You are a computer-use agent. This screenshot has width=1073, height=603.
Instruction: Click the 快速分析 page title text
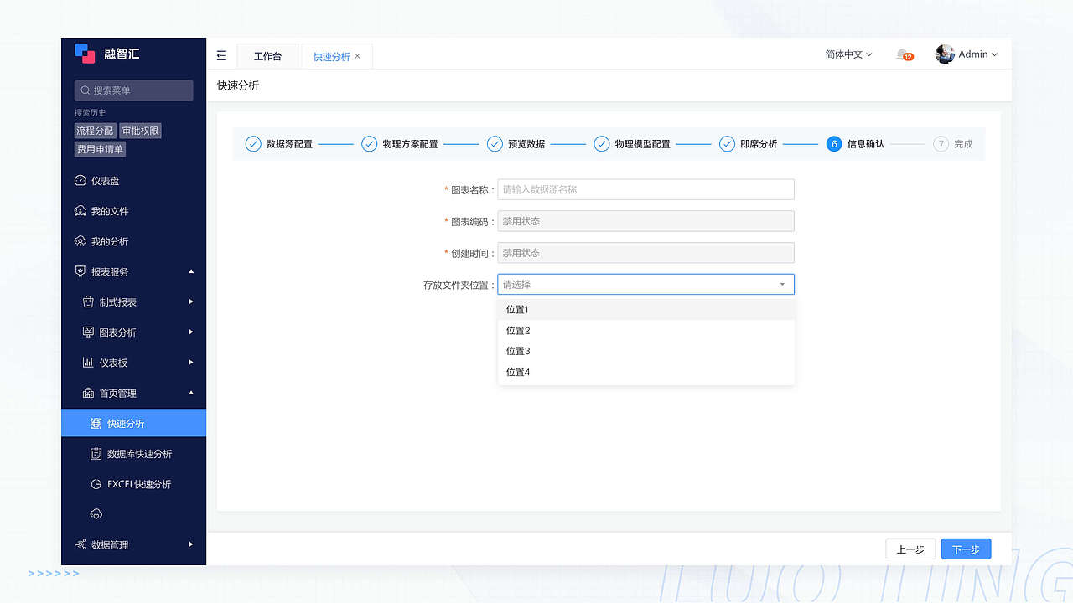tap(238, 85)
